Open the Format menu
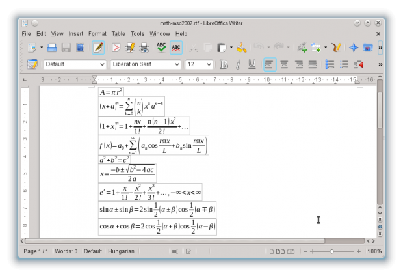The width and height of the screenshot is (403, 276). [97, 34]
